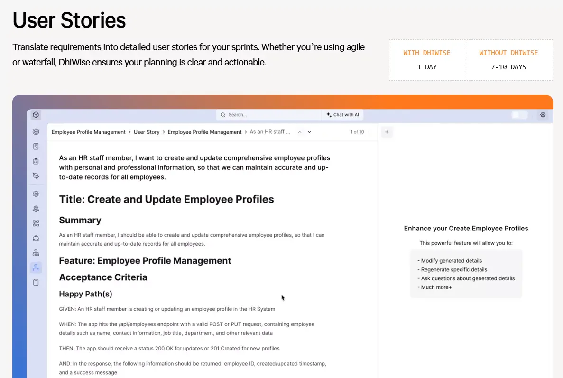The height and width of the screenshot is (378, 563).
Task: Click the User Stories page heading
Action: (69, 20)
